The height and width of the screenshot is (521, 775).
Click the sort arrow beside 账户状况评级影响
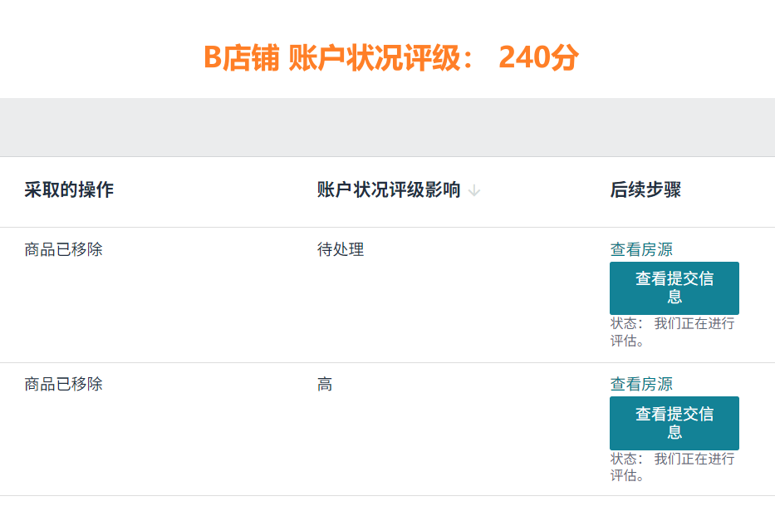474,190
